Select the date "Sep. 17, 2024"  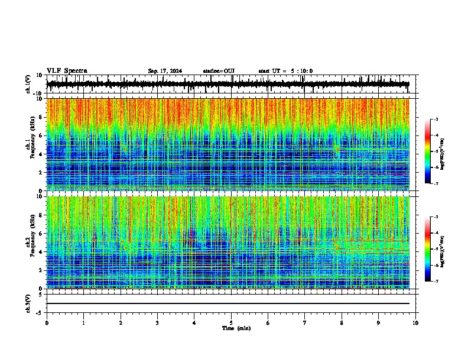coord(165,71)
